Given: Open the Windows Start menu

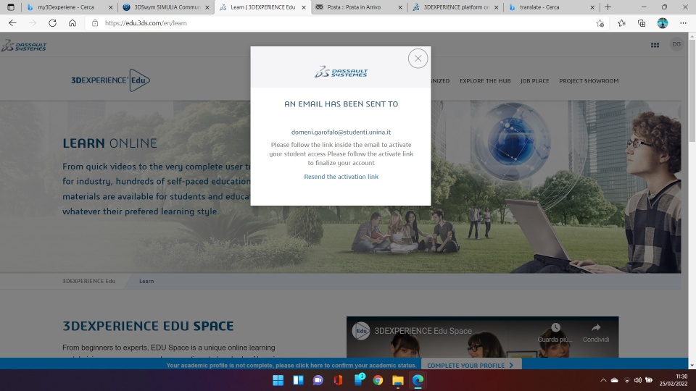Looking at the screenshot, I should (x=278, y=380).
